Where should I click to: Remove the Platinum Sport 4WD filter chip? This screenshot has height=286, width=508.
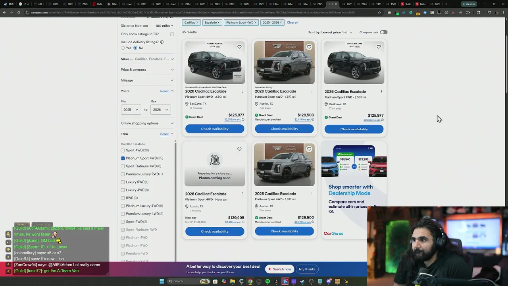tap(255, 23)
